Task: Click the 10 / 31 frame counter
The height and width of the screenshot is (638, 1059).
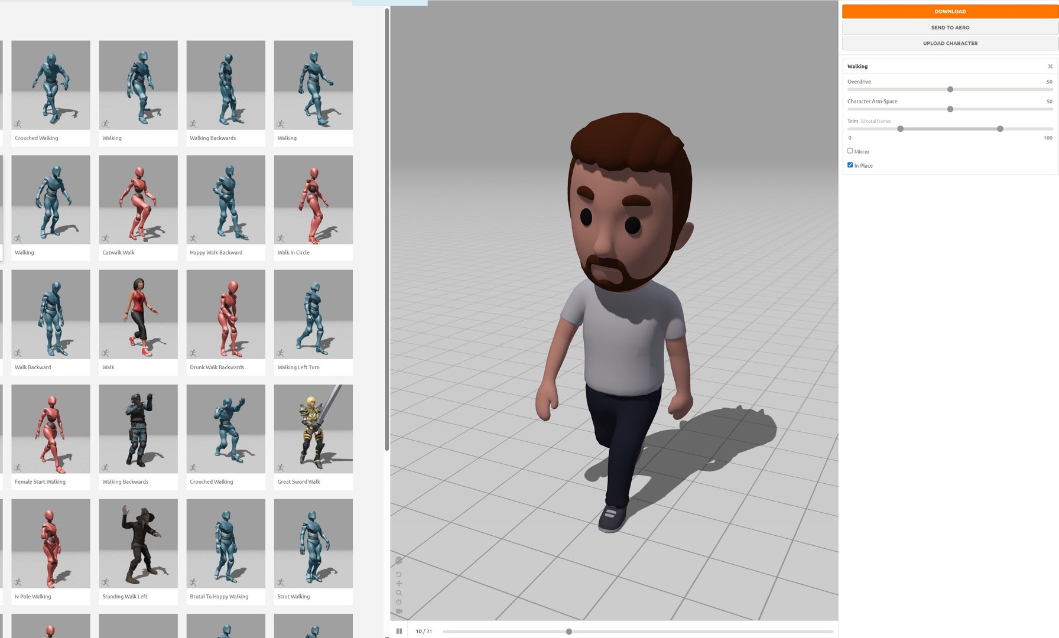Action: pyautogui.click(x=424, y=632)
